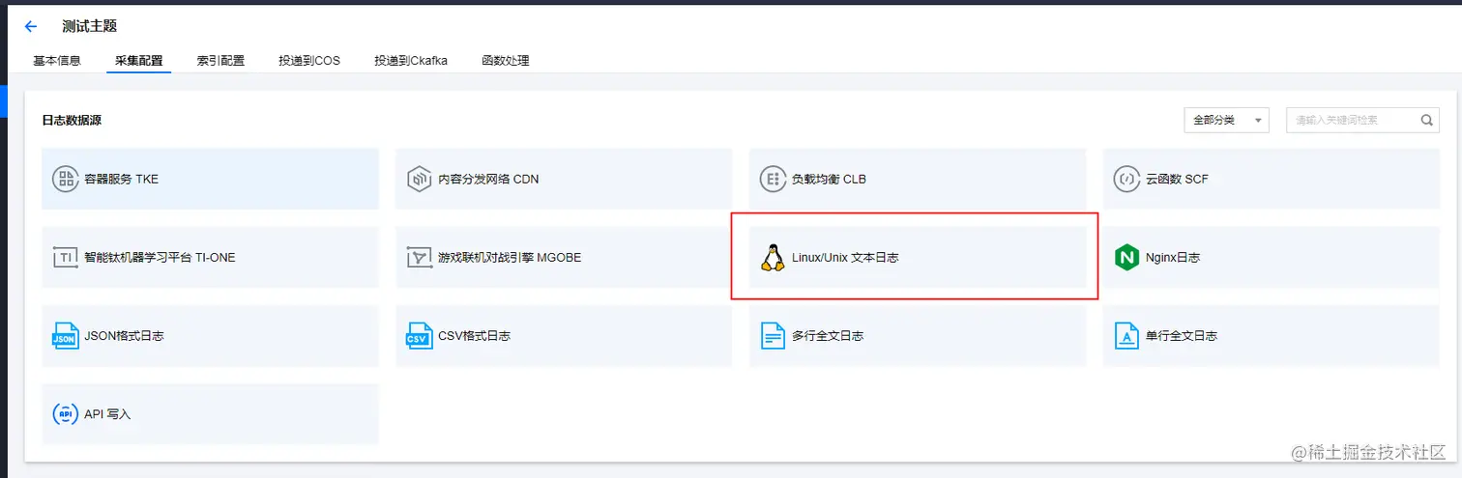
Task: Click the MGOBE game engine icon
Action: point(419,258)
